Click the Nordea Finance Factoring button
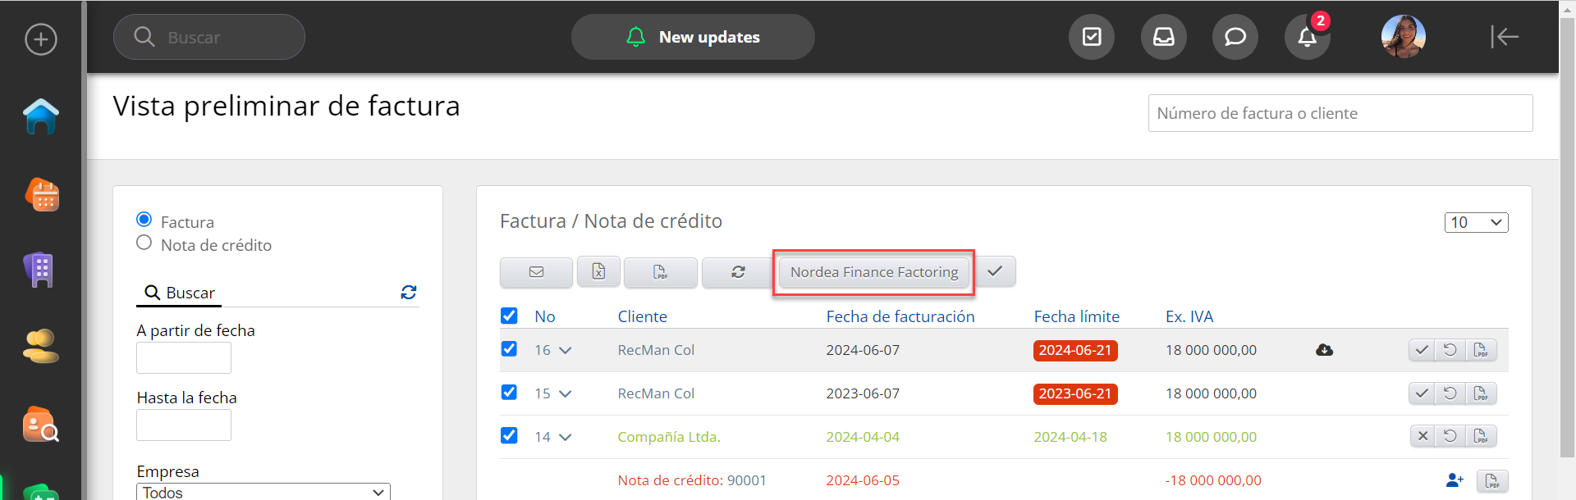This screenshot has width=1576, height=500. pyautogui.click(x=873, y=272)
